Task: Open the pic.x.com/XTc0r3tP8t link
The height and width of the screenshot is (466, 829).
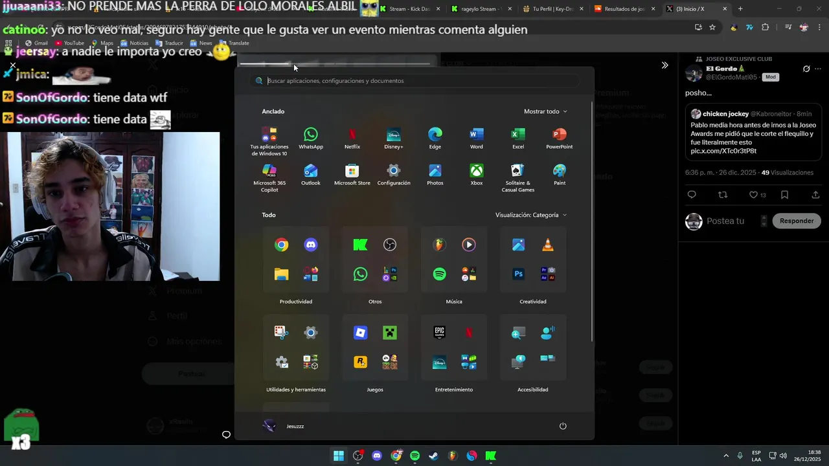Action: coord(723,151)
